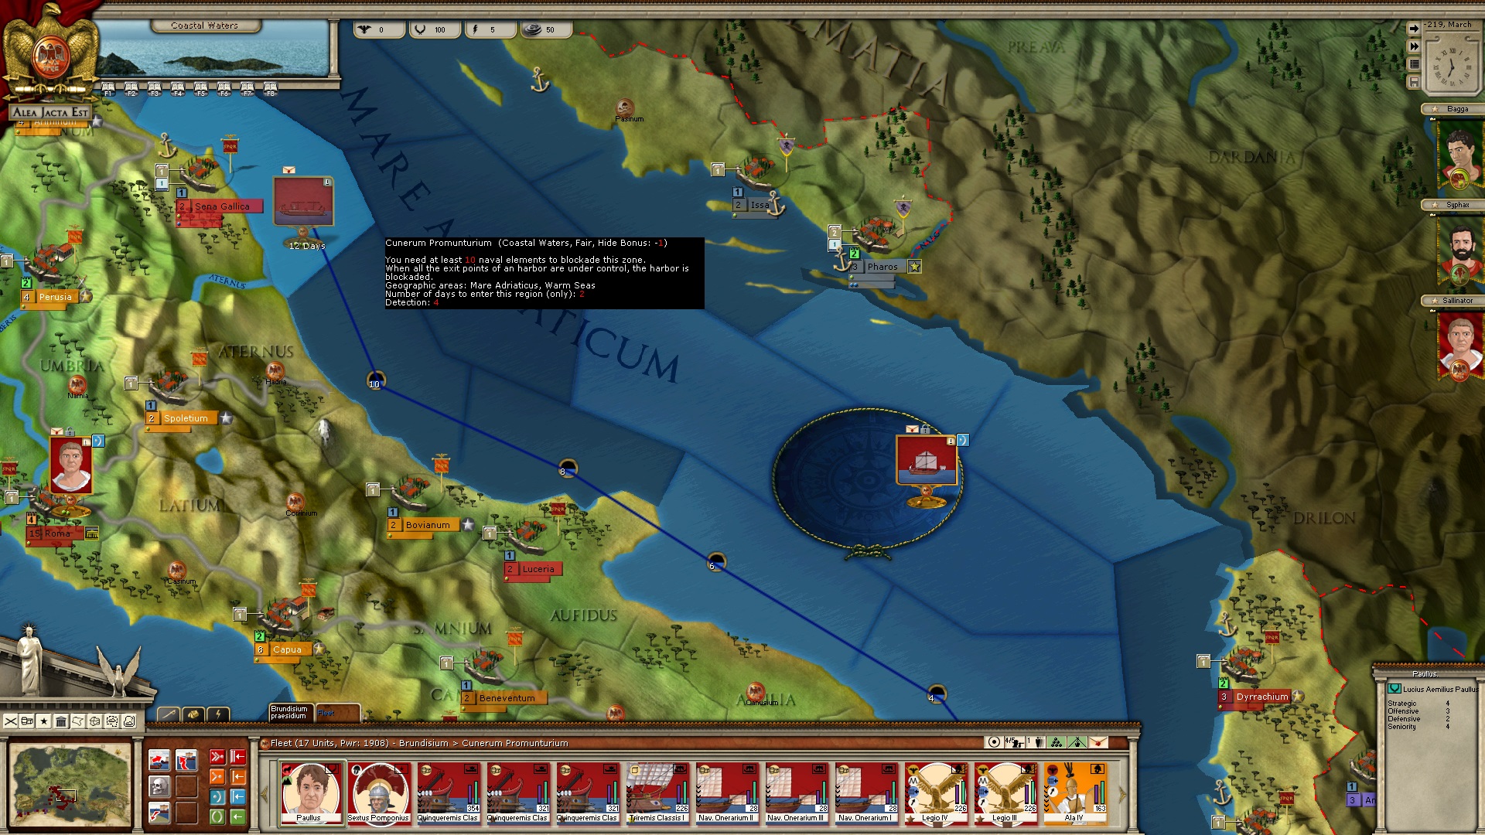Set green retreat rule of engagement
The width and height of the screenshot is (1485, 835).
pos(238,816)
